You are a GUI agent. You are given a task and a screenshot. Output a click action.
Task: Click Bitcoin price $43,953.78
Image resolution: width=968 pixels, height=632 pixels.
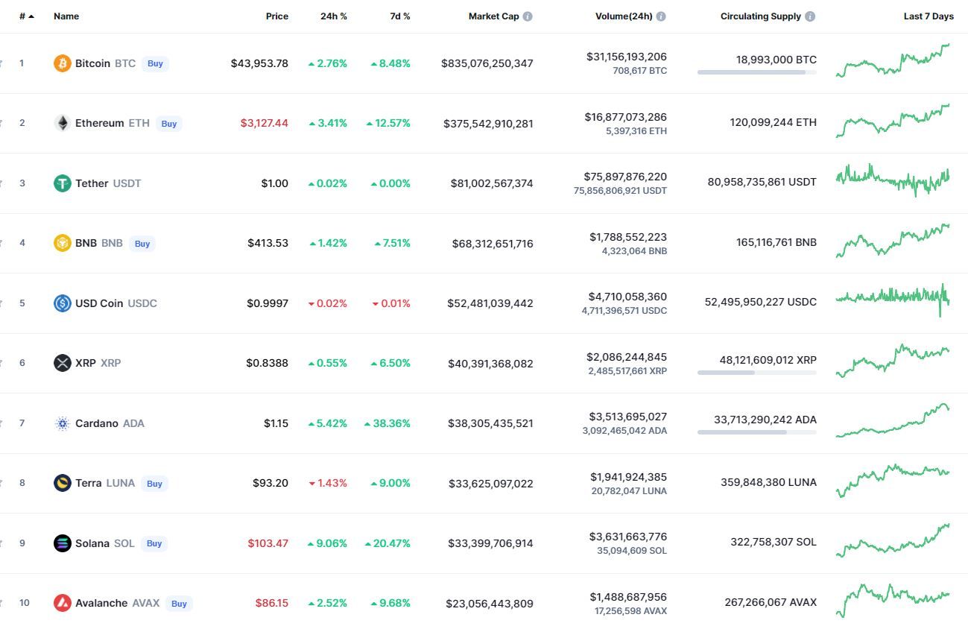(x=259, y=63)
